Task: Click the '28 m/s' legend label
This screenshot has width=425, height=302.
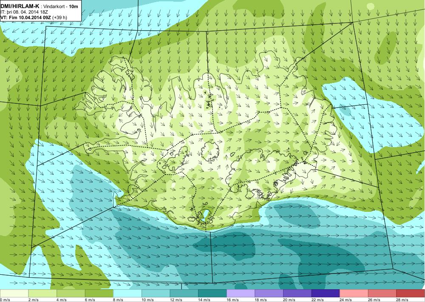Action: click(x=402, y=300)
